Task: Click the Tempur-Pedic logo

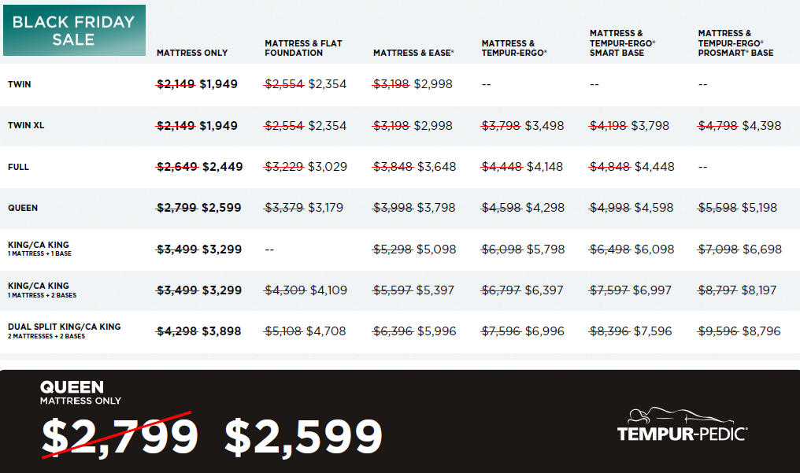Action: (682, 425)
